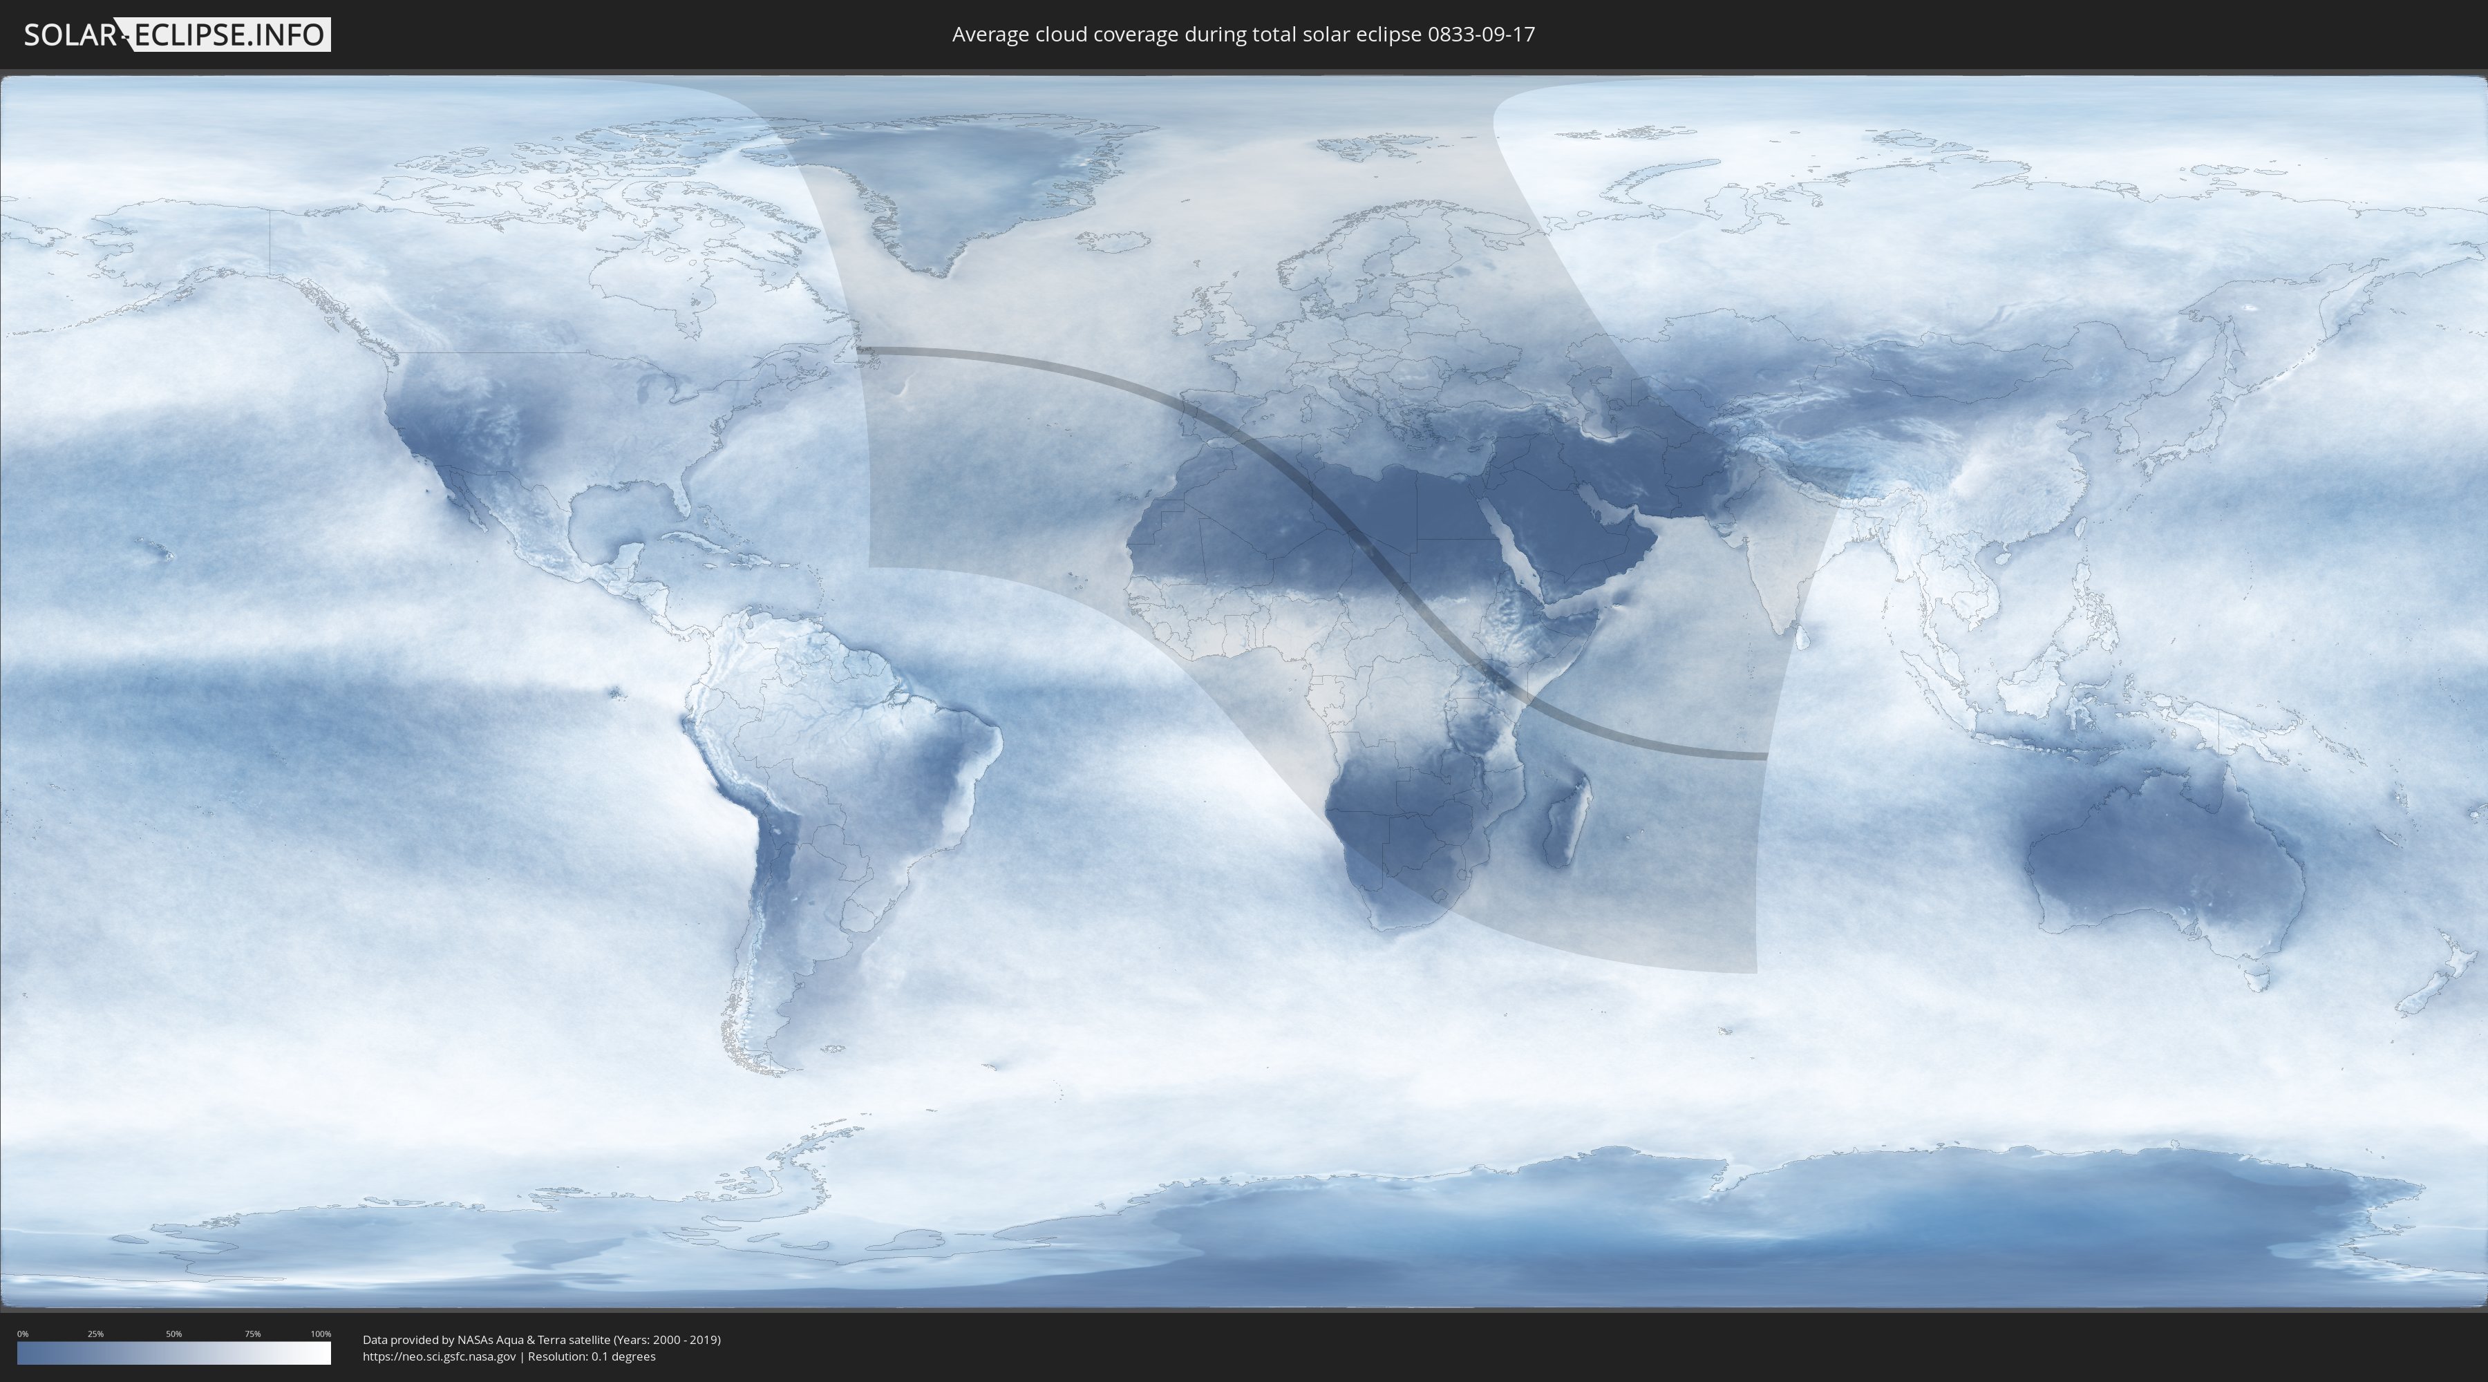Image resolution: width=2488 pixels, height=1382 pixels.
Task: Click the eclipse title text at top
Action: click(1243, 35)
